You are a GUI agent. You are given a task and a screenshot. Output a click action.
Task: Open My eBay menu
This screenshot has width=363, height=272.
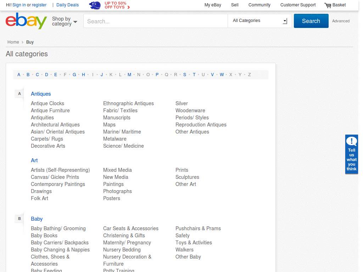click(x=213, y=5)
